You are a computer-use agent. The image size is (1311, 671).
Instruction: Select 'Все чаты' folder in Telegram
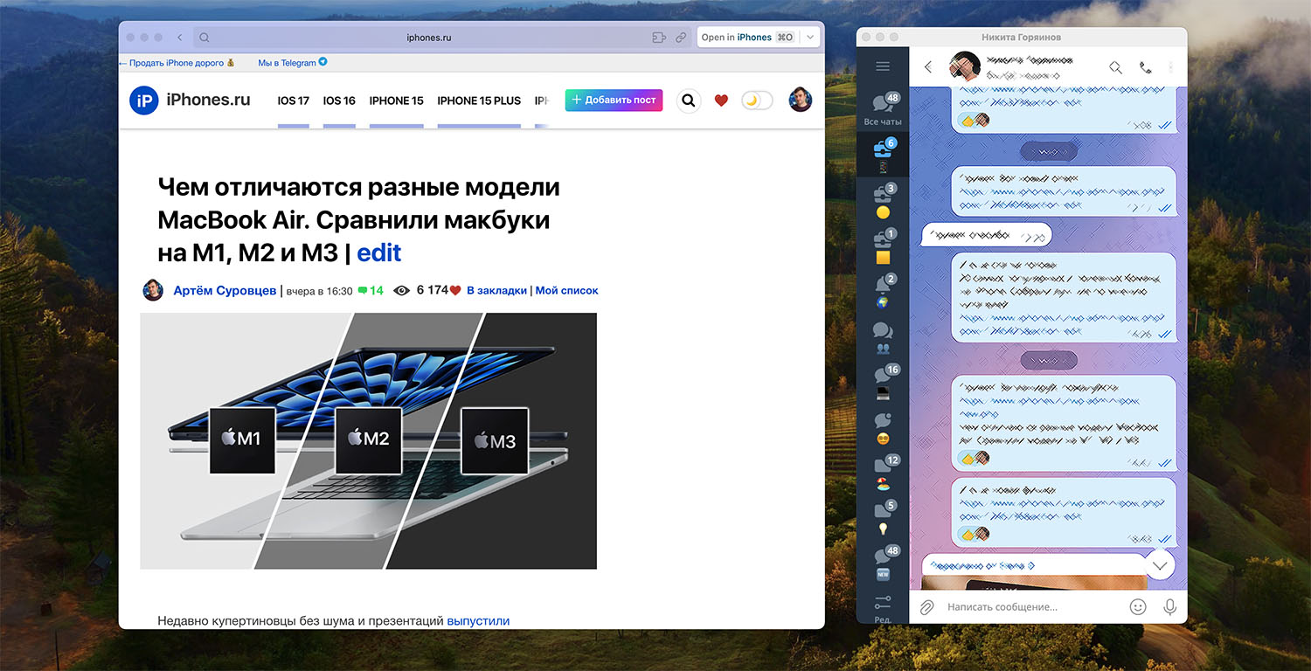point(883,109)
